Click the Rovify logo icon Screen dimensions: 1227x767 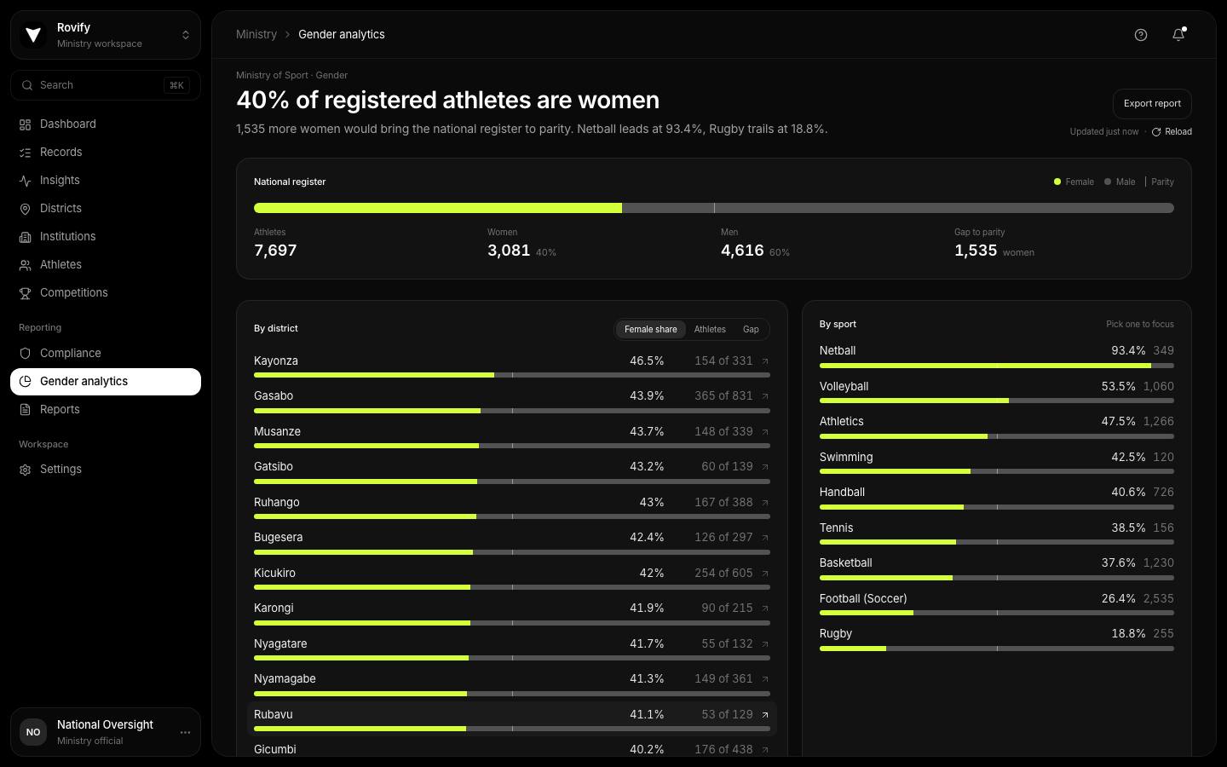(x=33, y=35)
